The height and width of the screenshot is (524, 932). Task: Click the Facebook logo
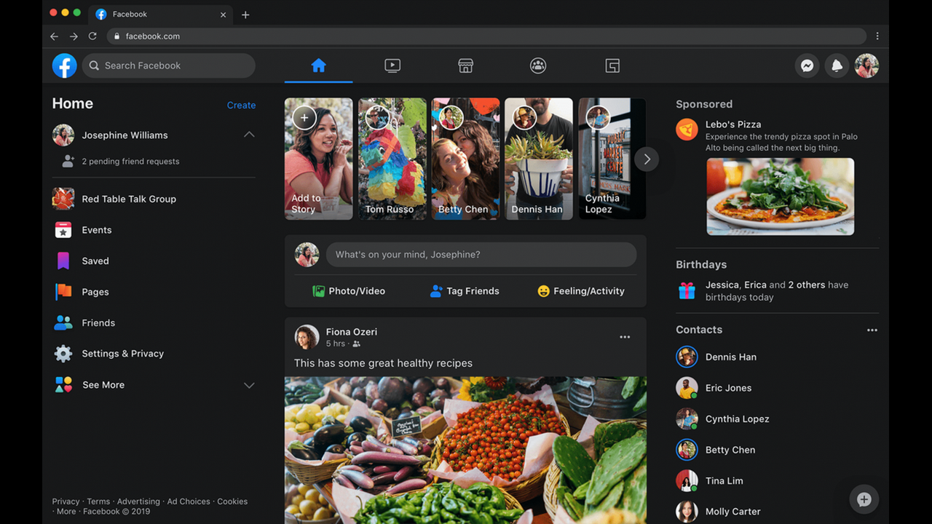coord(65,65)
